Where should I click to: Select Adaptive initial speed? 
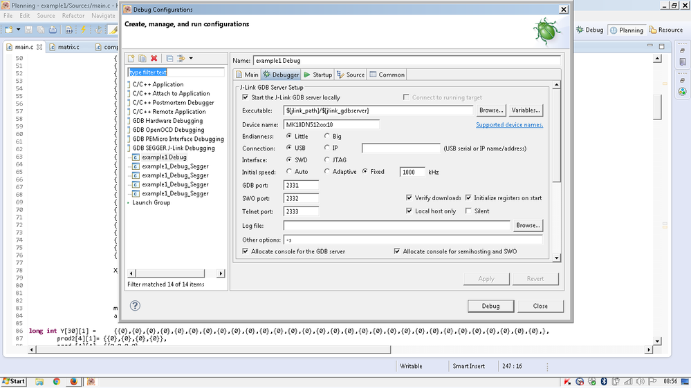[x=327, y=172]
